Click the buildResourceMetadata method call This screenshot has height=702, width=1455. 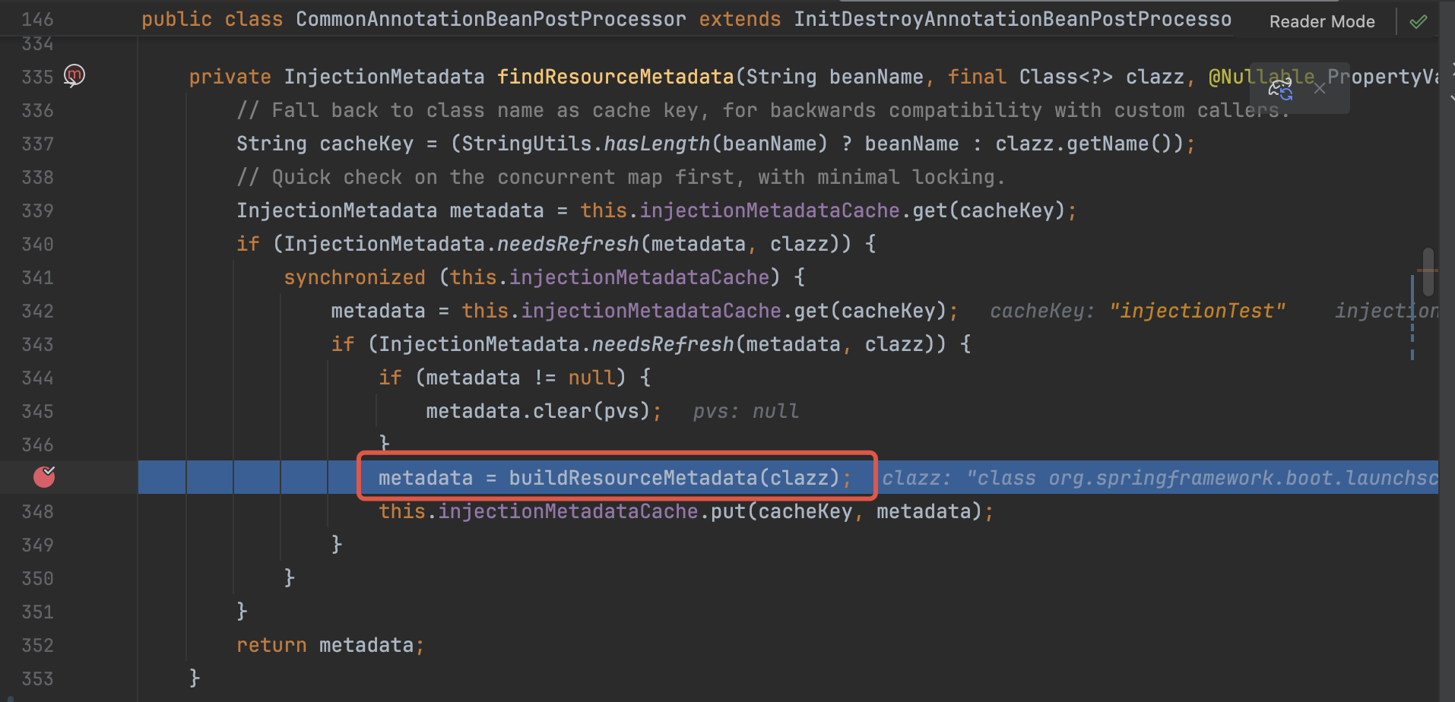(633, 478)
